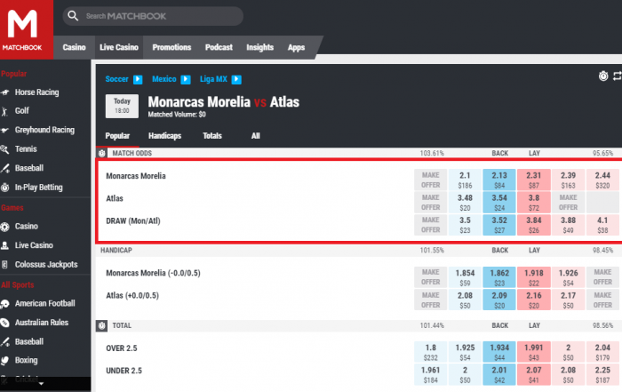Image resolution: width=622 pixels, height=392 pixels.
Task: Focus the Search Matchbook field
Action: [x=153, y=16]
